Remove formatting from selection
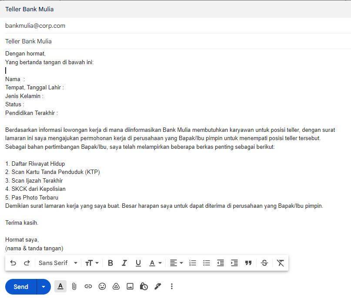The width and height of the screenshot is (351, 298). (x=280, y=263)
